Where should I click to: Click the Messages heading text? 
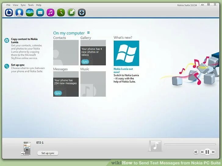(60, 69)
